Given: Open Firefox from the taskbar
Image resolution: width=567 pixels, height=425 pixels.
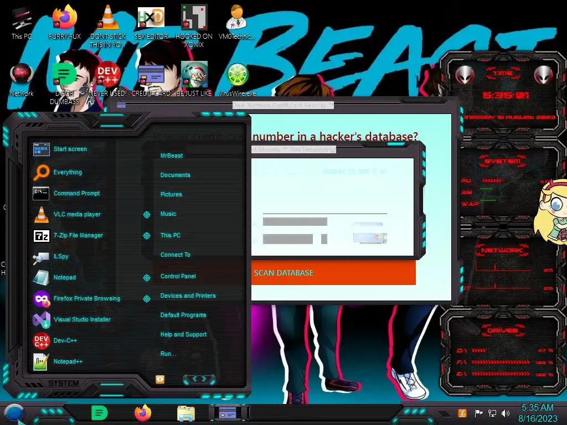Looking at the screenshot, I should point(143,413).
